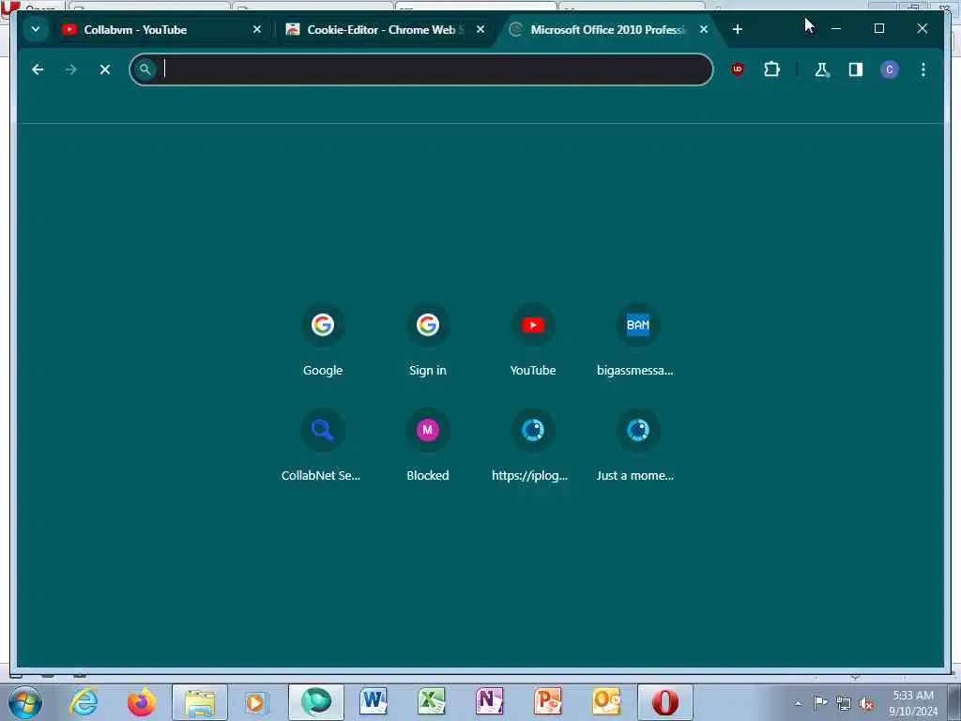Open the CollabNet Se... shortcut
The height and width of the screenshot is (721, 961).
(x=323, y=446)
